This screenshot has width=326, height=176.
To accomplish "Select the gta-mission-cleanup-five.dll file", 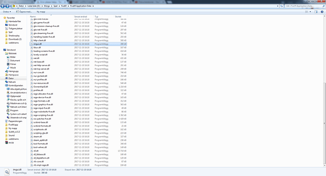I will tap(46, 26).
